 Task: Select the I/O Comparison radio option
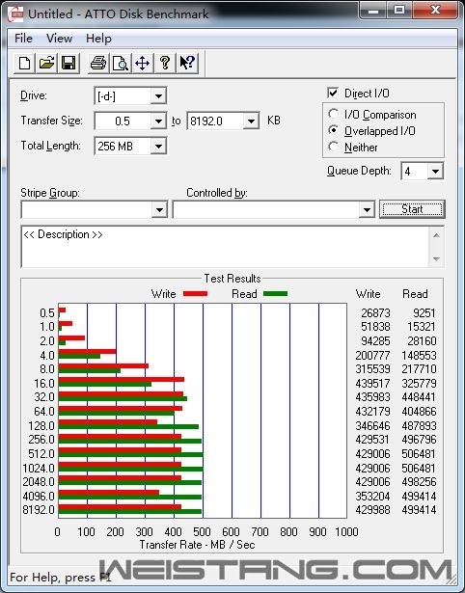334,114
